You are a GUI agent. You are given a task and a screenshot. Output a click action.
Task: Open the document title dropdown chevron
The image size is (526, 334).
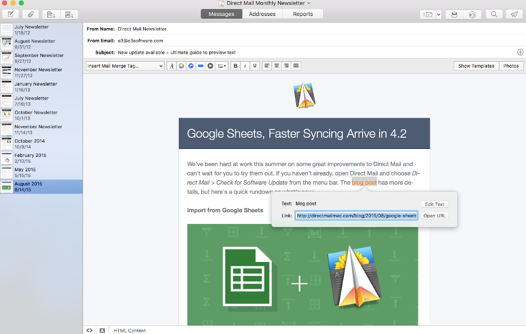pos(309,3)
